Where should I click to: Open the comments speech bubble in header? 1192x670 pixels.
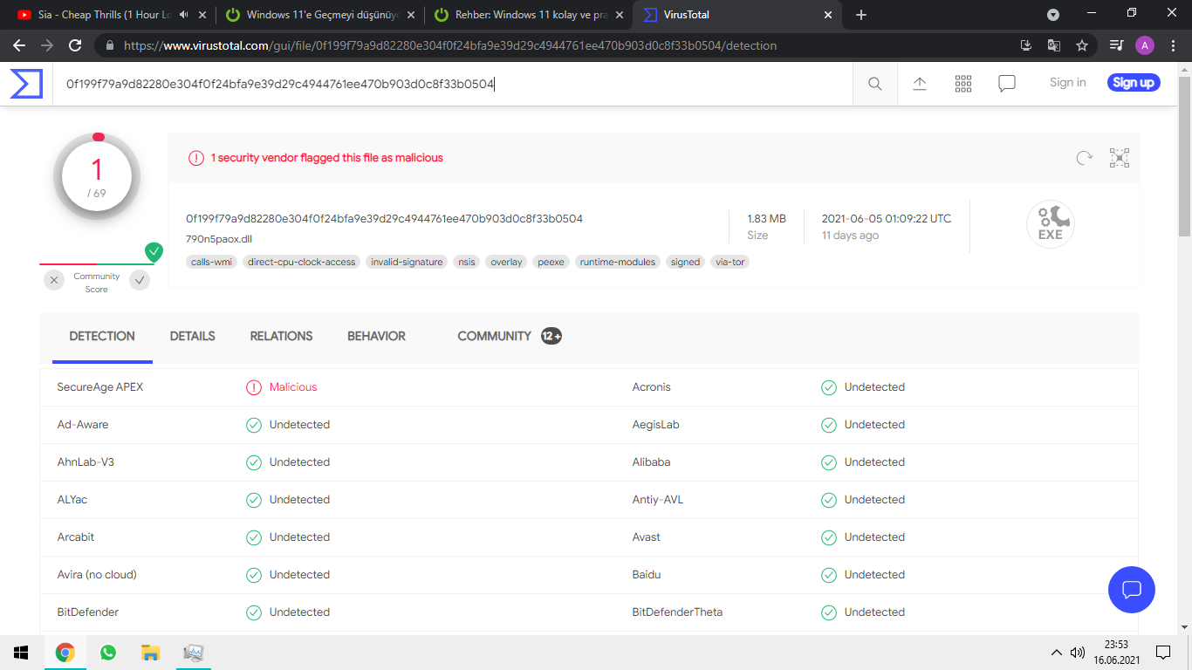coord(1007,84)
